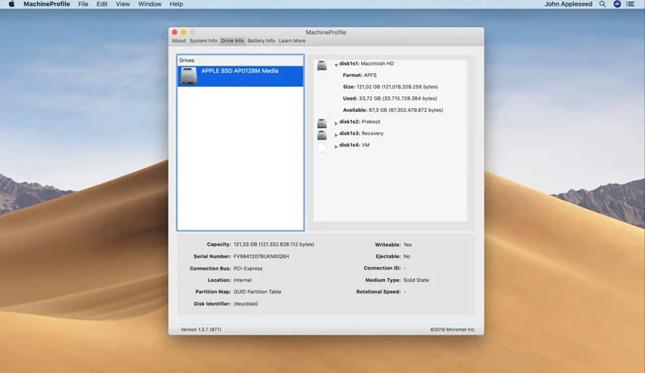Select the Drive Info tab

[x=232, y=41]
